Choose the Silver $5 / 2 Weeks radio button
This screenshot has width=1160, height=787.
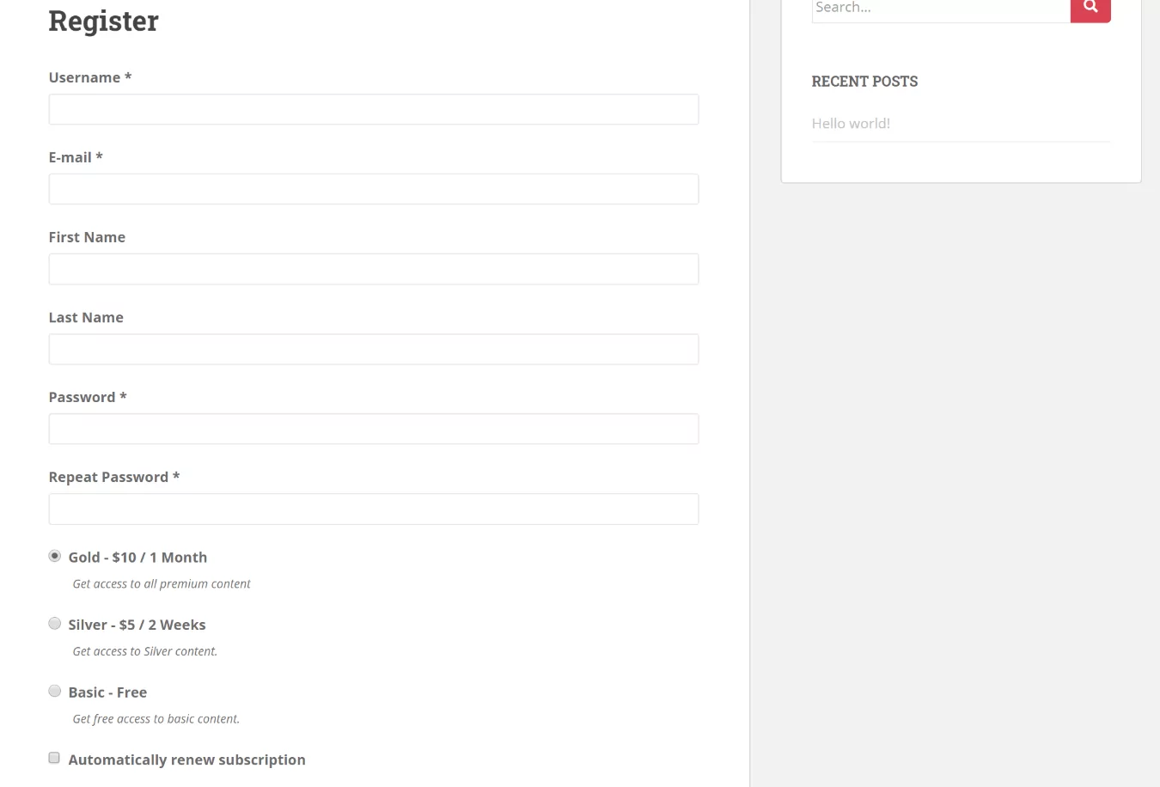(55, 624)
